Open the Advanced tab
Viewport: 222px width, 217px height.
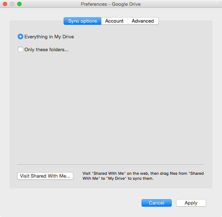[143, 21]
